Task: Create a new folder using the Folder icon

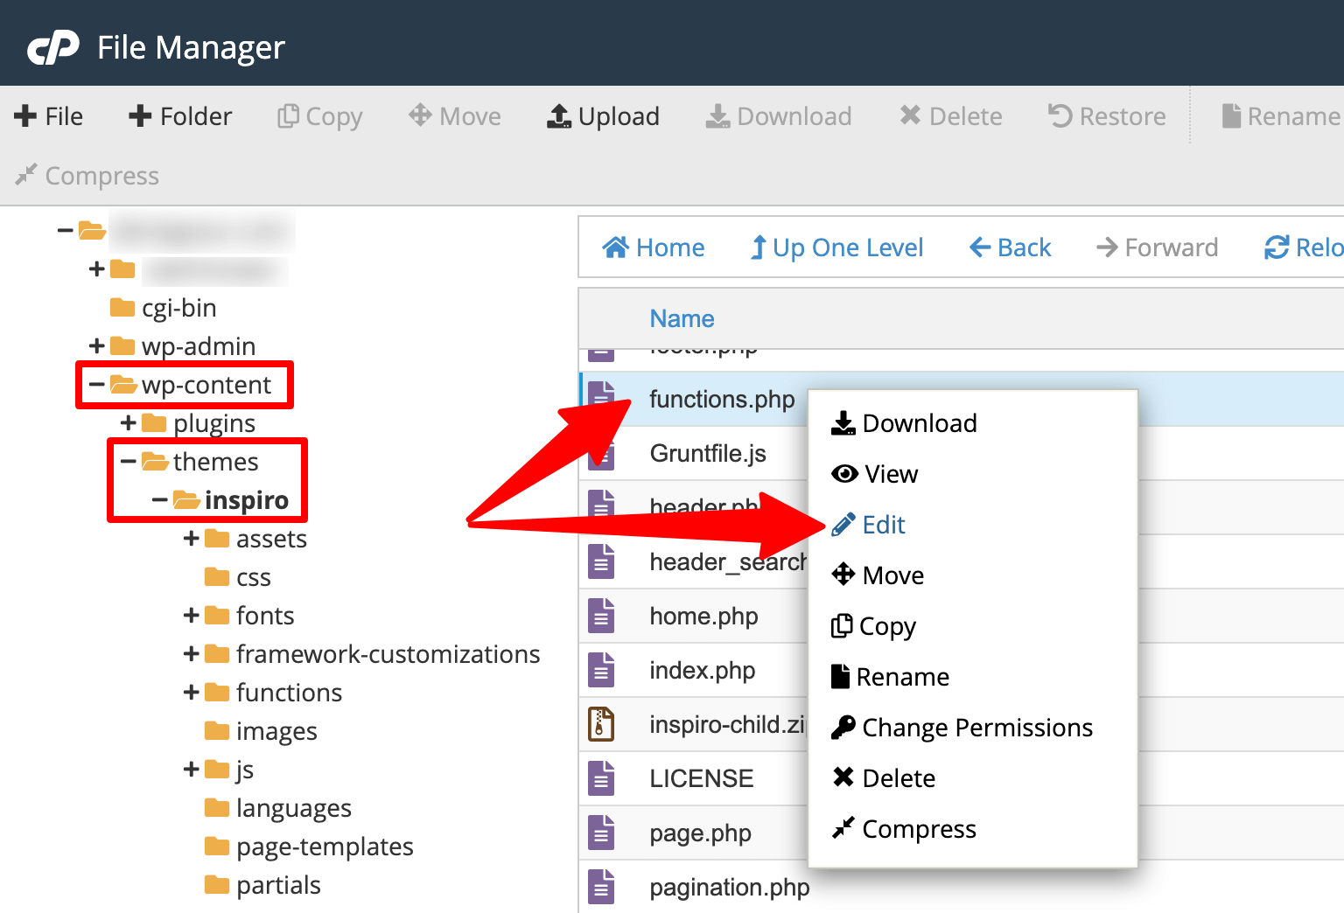Action: [x=179, y=115]
